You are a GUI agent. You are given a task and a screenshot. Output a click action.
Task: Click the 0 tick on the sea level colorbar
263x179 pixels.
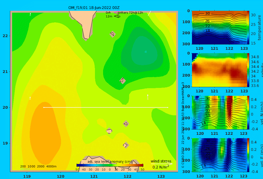tap(110, 170)
